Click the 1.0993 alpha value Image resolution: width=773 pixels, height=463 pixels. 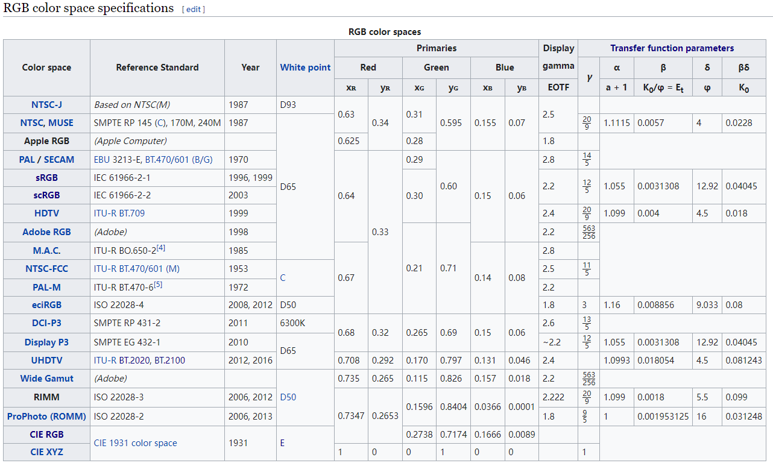pos(616,361)
